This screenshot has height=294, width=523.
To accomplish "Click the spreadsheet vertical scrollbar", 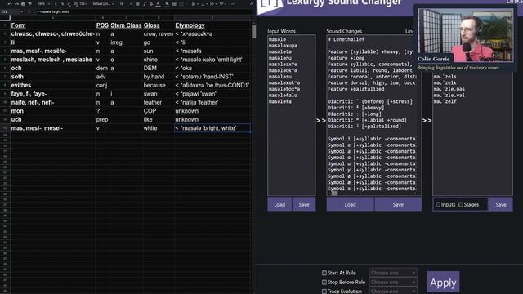I will (x=254, y=33).
